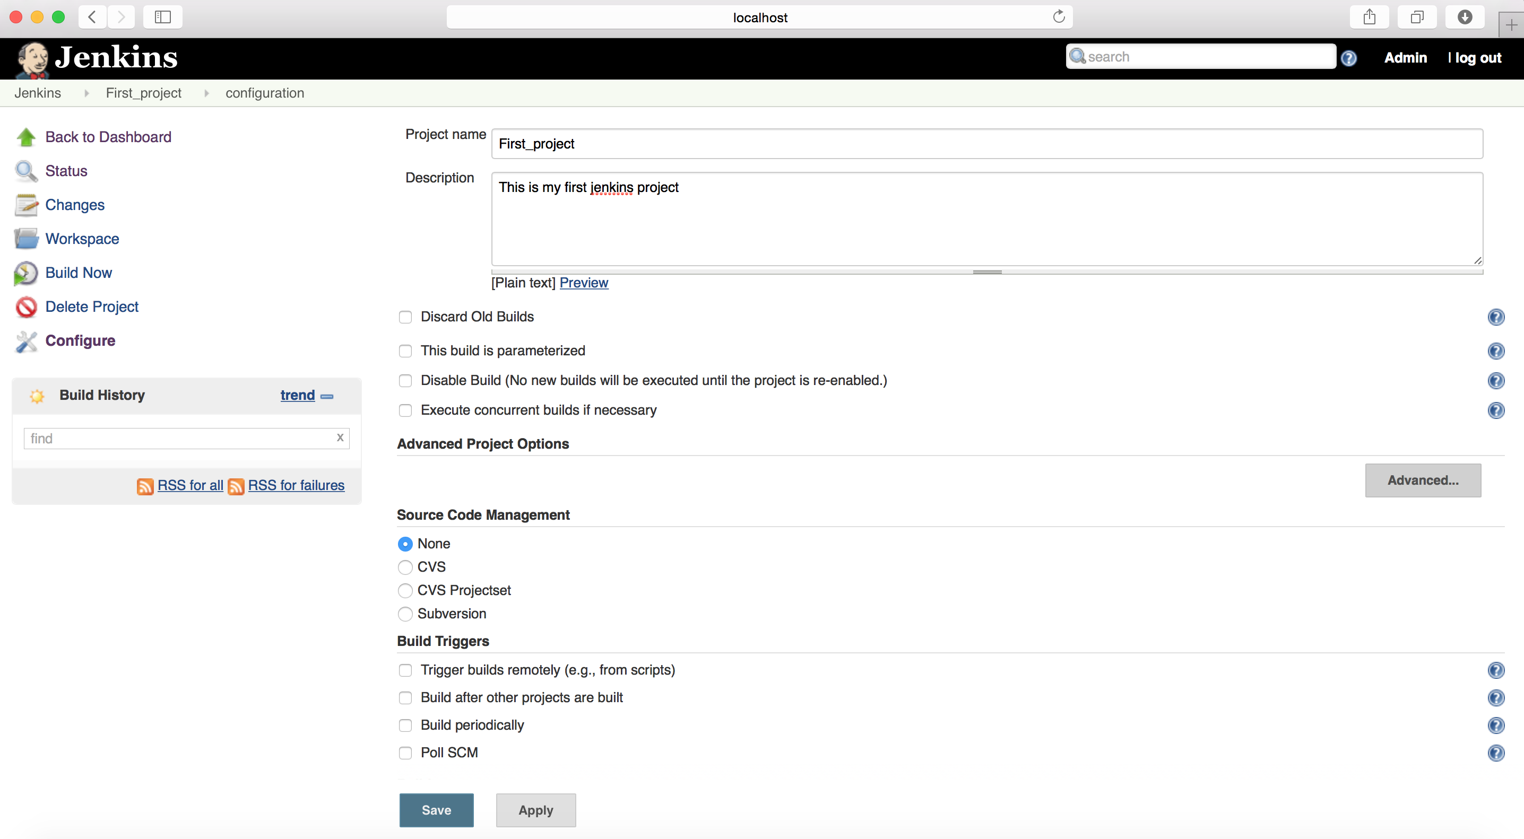The image size is (1524, 839).
Task: Open the Admin user link
Action: pyautogui.click(x=1406, y=58)
